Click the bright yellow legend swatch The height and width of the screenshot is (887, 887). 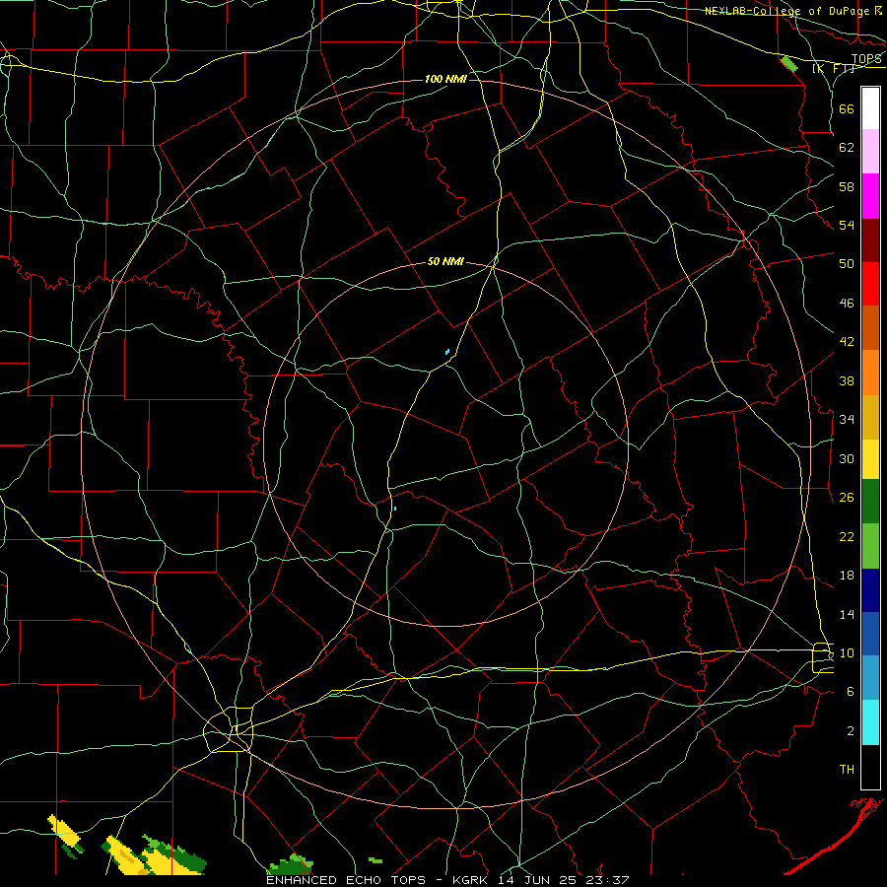pos(870,459)
